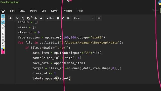Pick the yellow color swatch
The height and width of the screenshot is (91, 161).
tap(4, 48)
